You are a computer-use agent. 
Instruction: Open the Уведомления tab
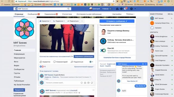pyautogui.click(x=51, y=14)
